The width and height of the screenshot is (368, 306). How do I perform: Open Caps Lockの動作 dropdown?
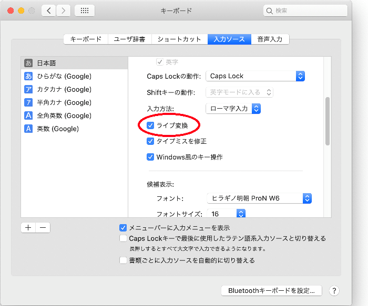click(x=255, y=76)
